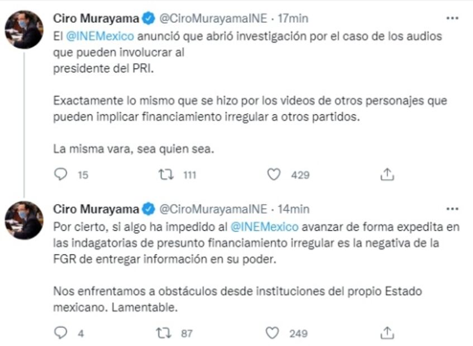This screenshot has width=473, height=346.
Task: Click the first tweet's profile avatar
Action: (x=23, y=29)
